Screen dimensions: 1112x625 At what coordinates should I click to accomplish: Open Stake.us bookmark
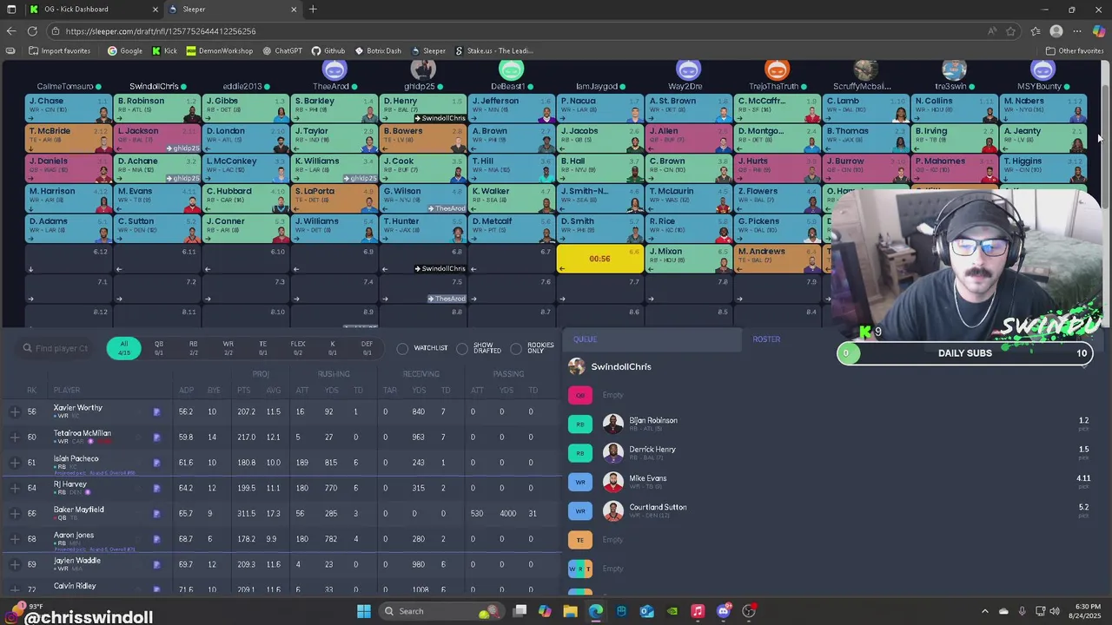[x=494, y=51]
